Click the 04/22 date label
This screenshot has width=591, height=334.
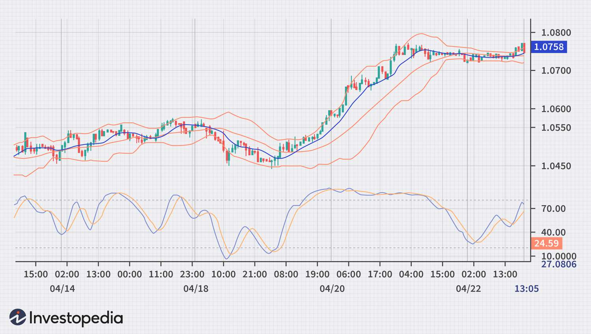point(468,289)
